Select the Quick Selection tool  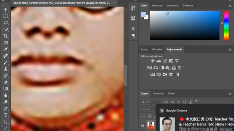tap(5, 29)
